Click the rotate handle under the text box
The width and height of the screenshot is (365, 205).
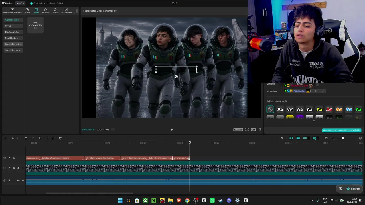(176, 77)
